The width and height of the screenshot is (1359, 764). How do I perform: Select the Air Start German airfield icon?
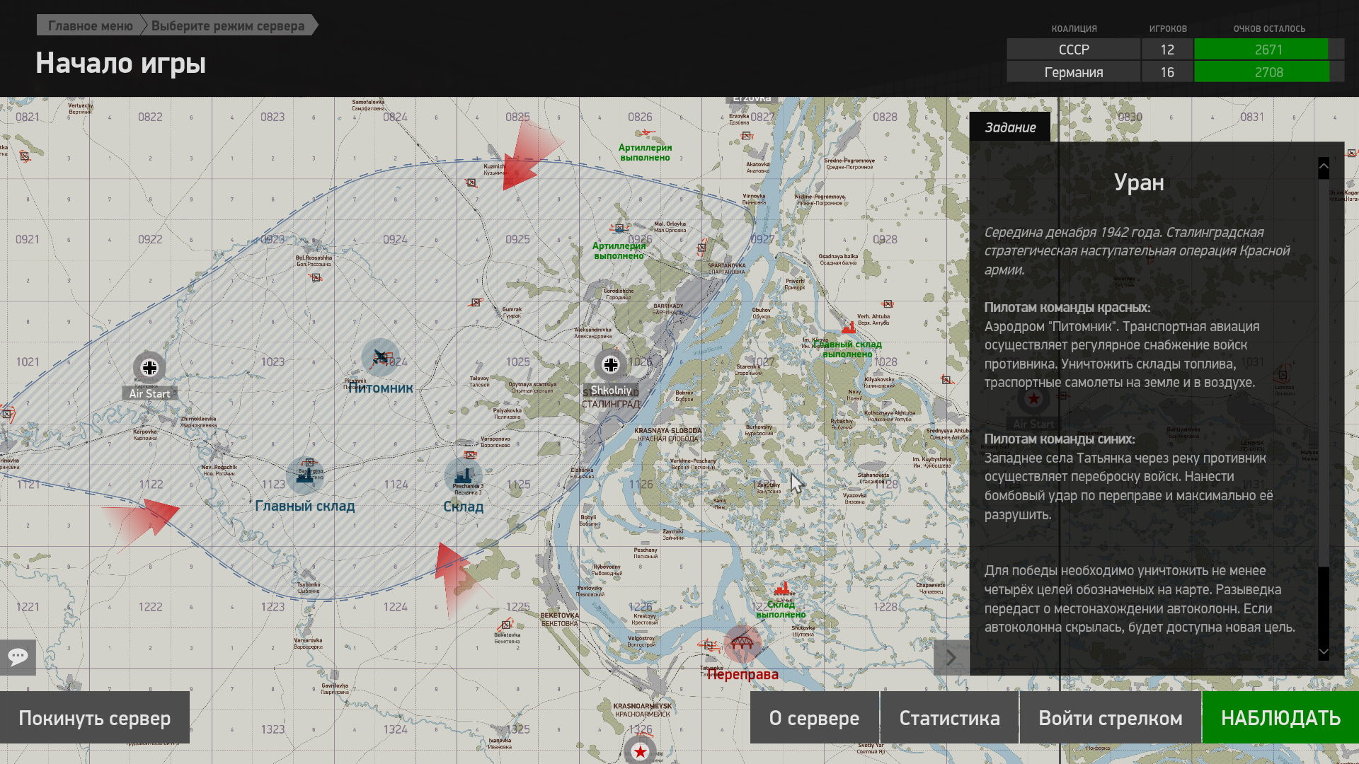149,367
